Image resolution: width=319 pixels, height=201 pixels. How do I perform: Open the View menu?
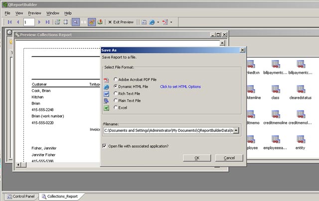click(x=19, y=13)
